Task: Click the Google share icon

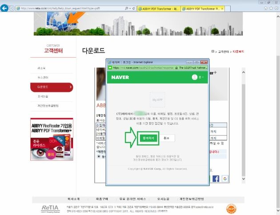Action: pyautogui.click(x=225, y=179)
